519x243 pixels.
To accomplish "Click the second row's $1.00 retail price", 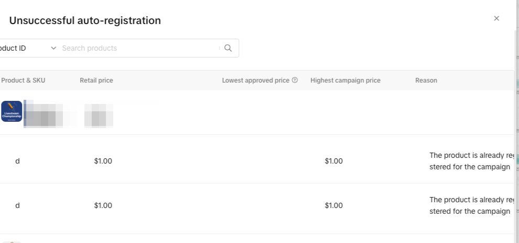I will click(103, 205).
